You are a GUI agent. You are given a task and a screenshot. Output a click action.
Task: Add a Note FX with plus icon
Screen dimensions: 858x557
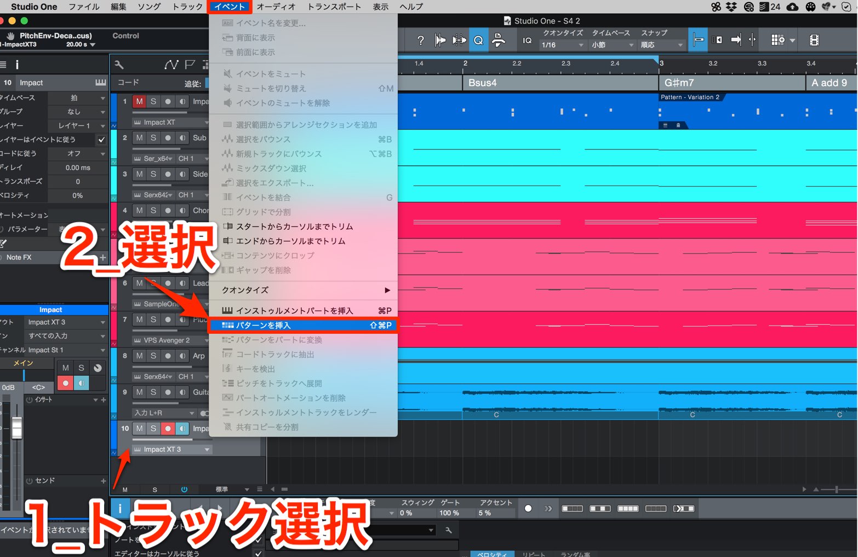tap(102, 257)
